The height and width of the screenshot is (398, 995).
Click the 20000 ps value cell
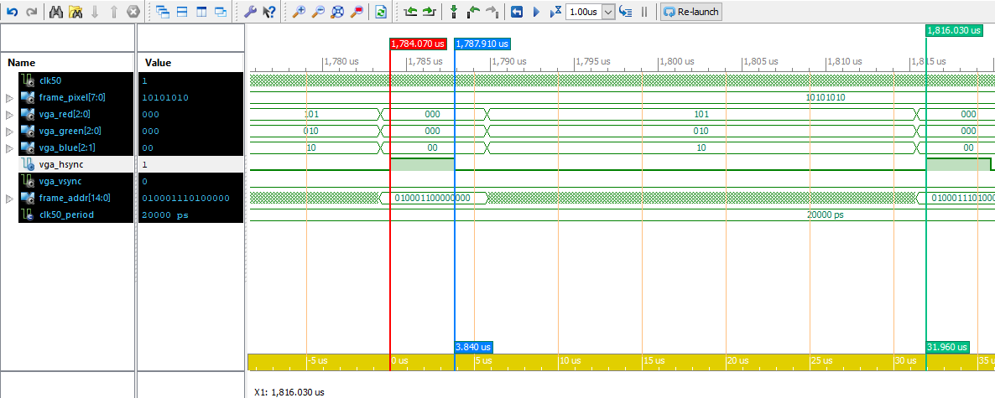click(x=165, y=215)
